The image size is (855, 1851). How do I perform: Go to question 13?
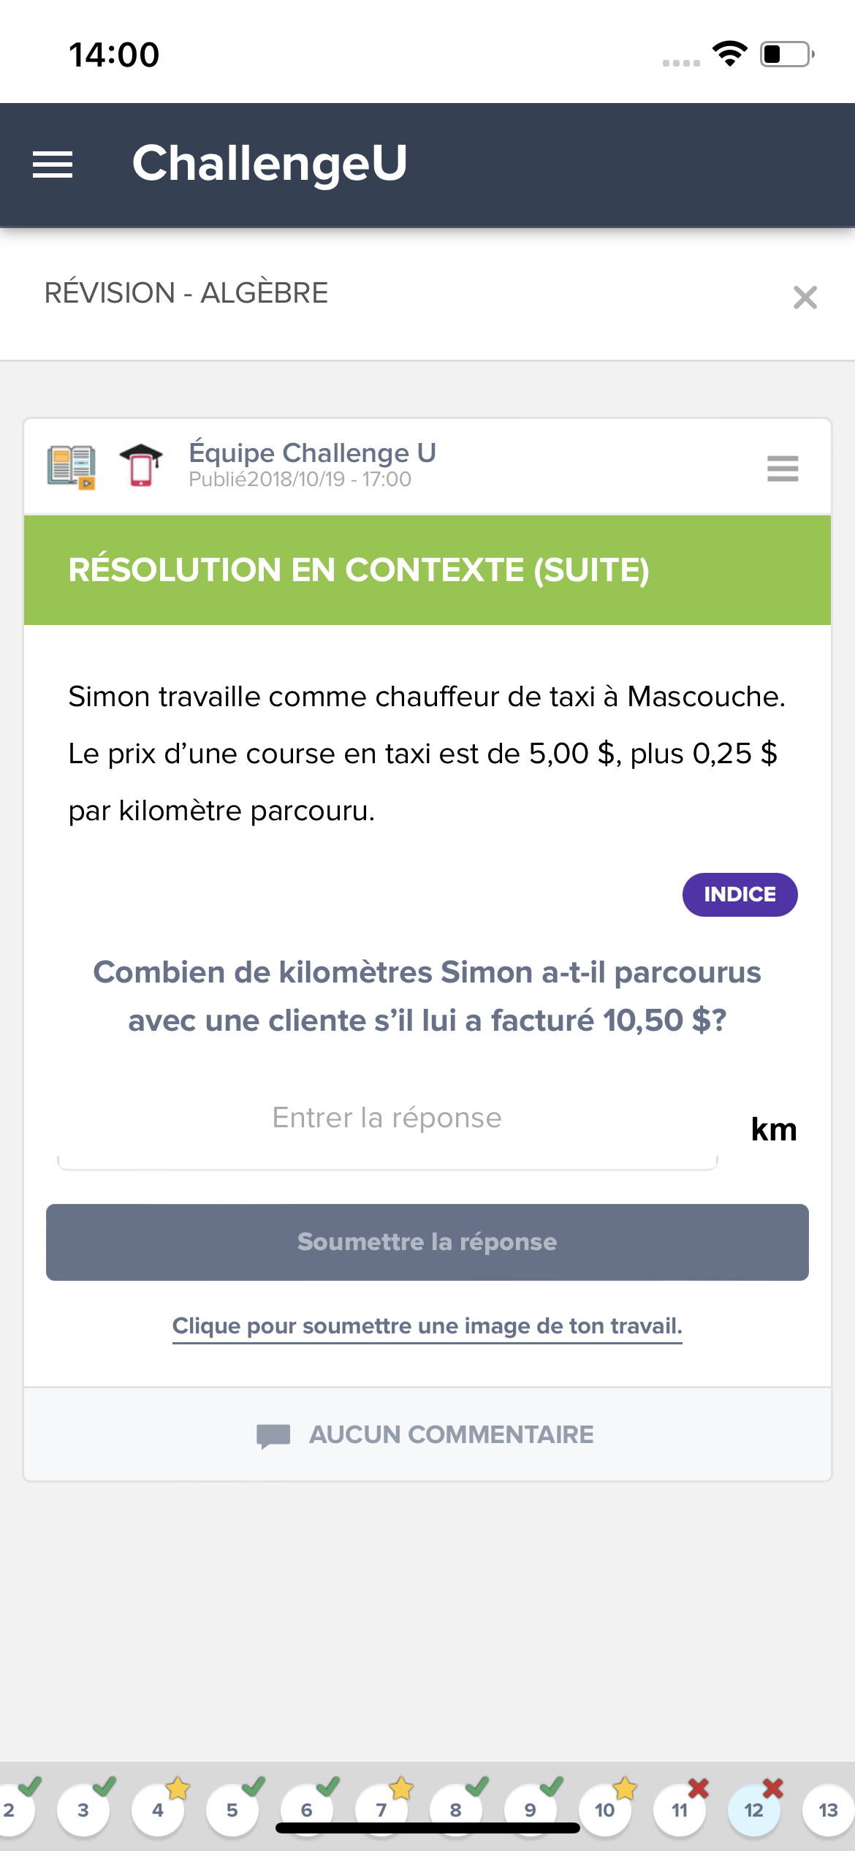tap(828, 1810)
